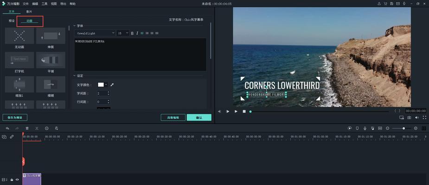Toggle eye visibility of track 2

pyautogui.click(x=17, y=180)
